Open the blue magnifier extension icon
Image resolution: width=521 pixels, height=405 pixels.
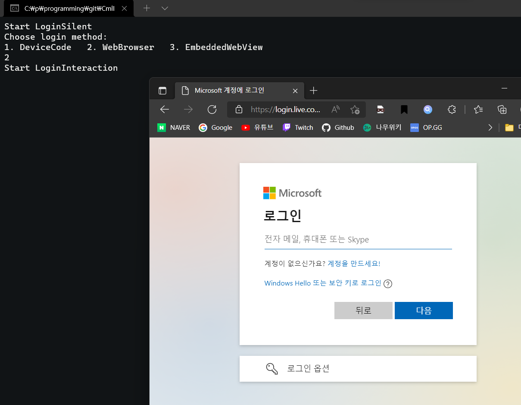click(427, 110)
